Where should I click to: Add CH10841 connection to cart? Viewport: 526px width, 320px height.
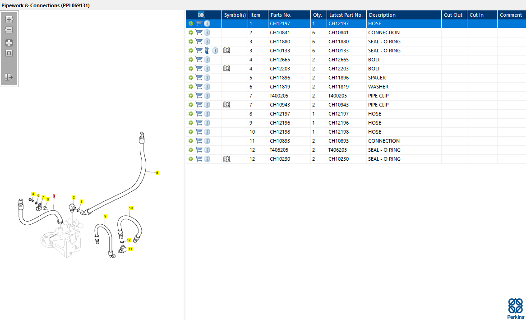(x=199, y=32)
